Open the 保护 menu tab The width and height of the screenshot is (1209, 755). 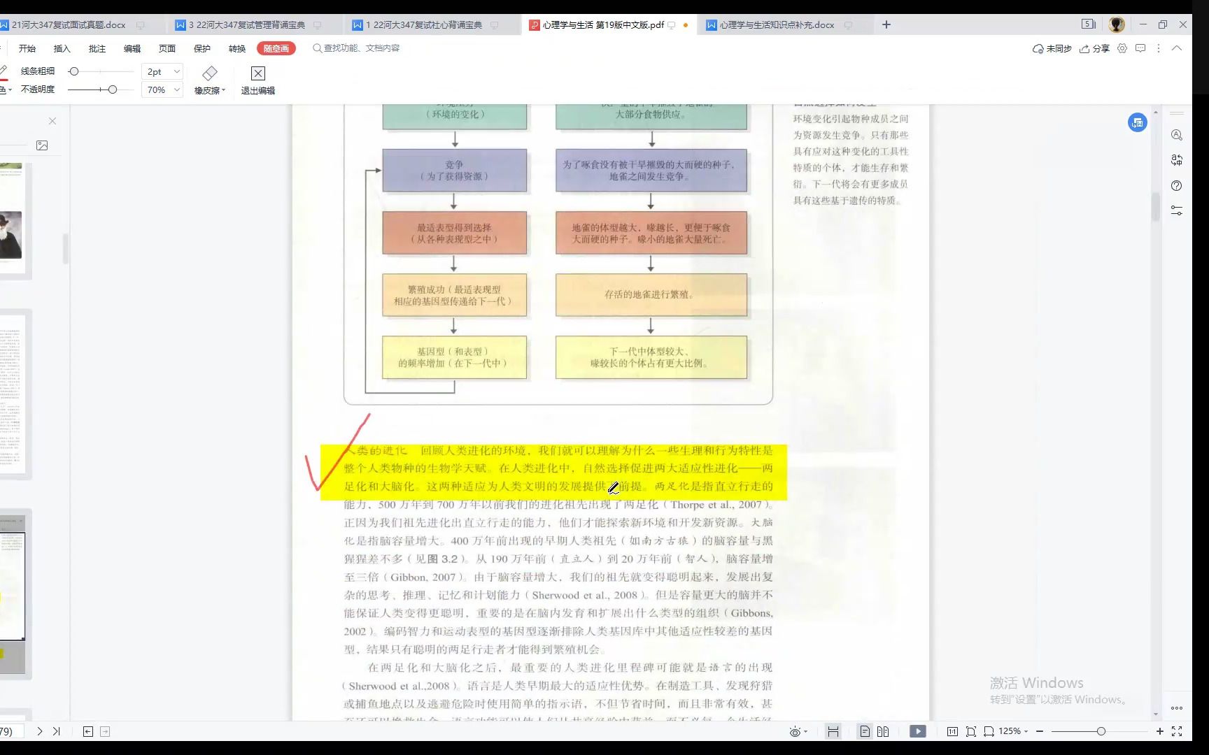click(202, 48)
